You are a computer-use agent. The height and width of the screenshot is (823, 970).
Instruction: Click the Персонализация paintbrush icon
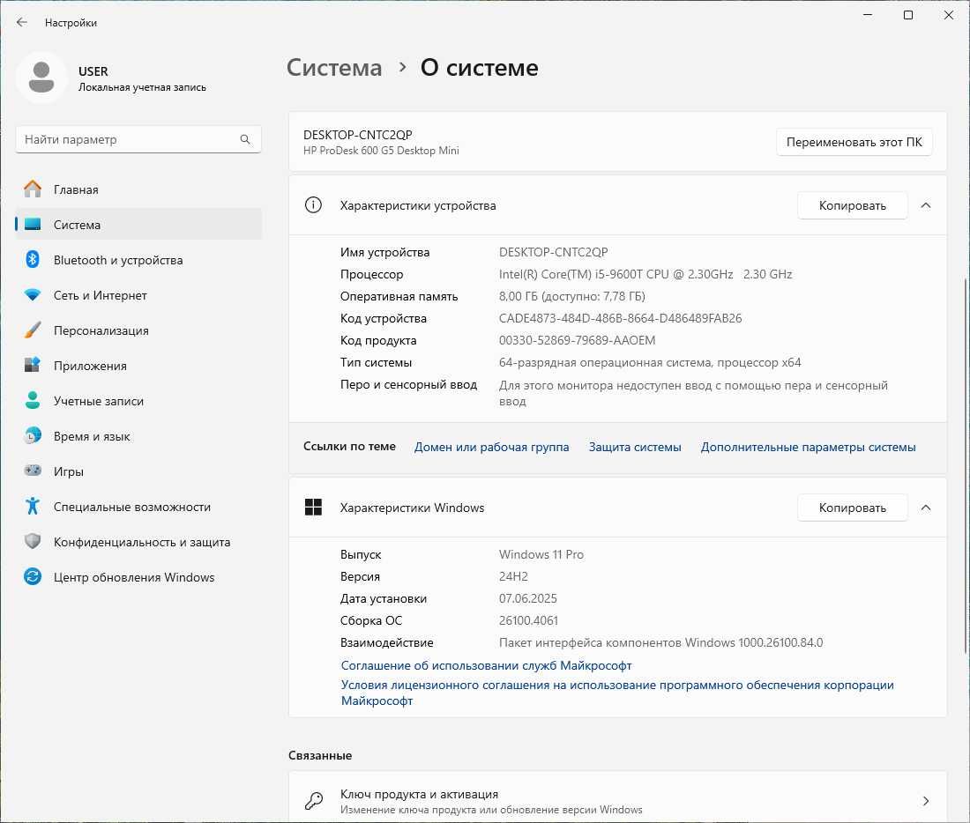(33, 330)
